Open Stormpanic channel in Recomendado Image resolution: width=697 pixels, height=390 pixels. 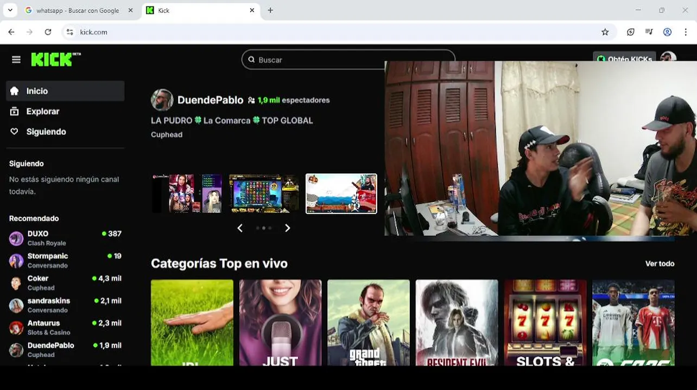pyautogui.click(x=65, y=261)
